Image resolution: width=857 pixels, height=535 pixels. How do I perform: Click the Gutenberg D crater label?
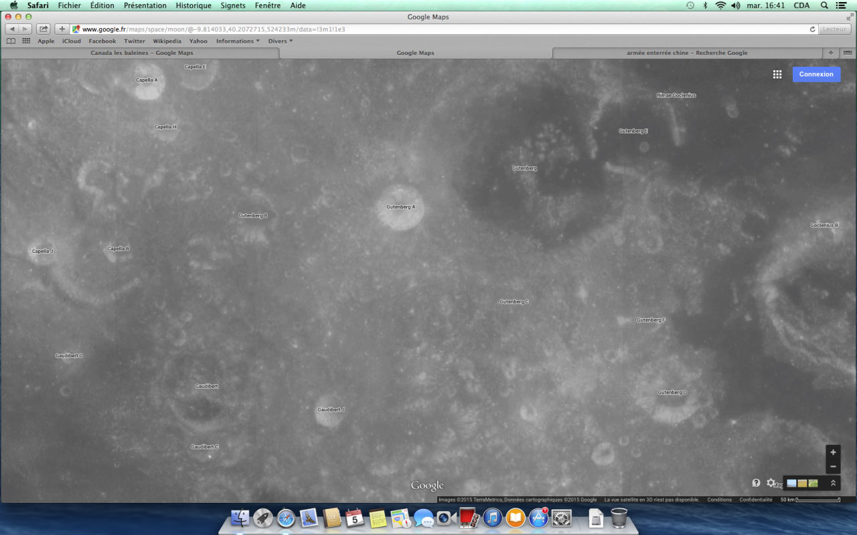[x=672, y=393]
